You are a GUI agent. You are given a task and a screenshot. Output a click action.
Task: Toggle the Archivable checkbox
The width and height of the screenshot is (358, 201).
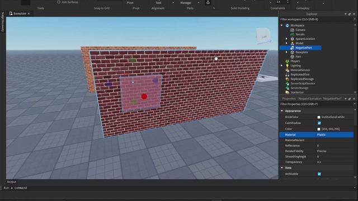pos(319,174)
